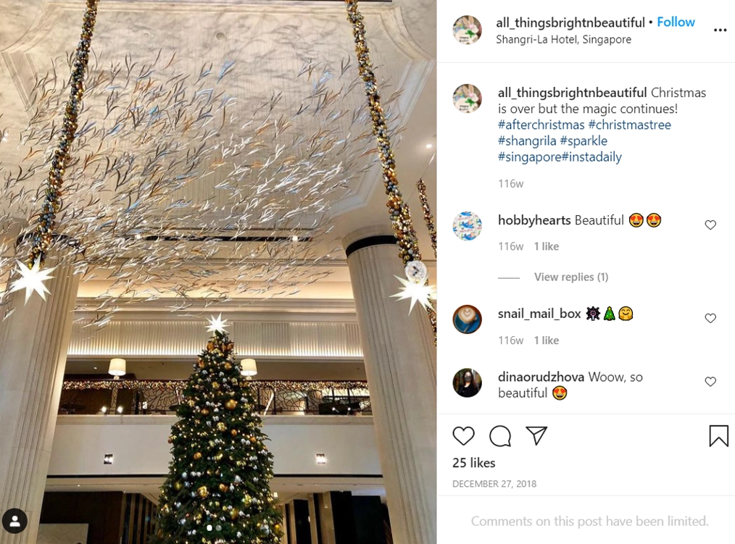This screenshot has height=544, width=735.
Task: Save post with bookmark icon
Action: click(718, 436)
